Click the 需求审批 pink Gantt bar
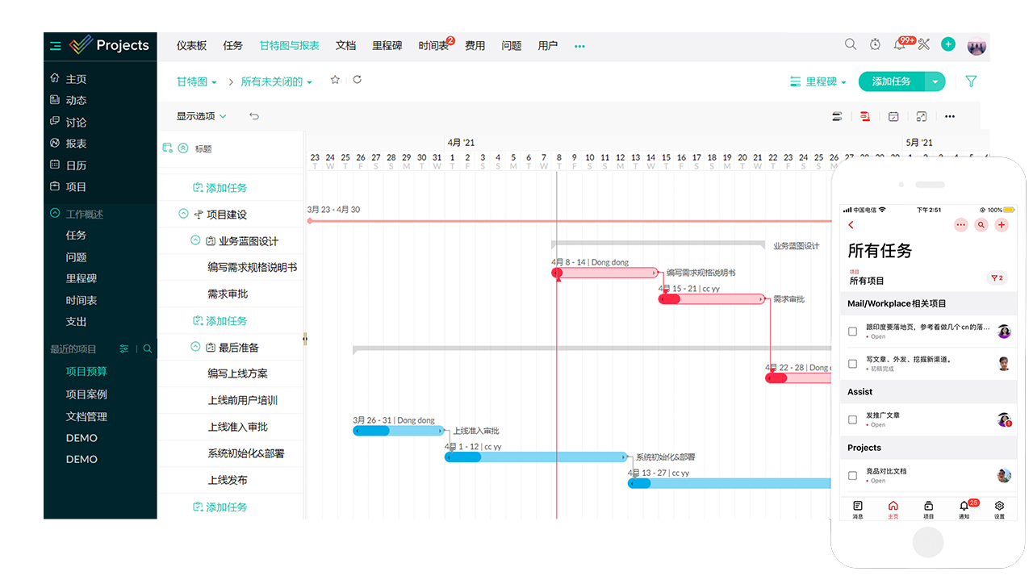 tap(712, 298)
